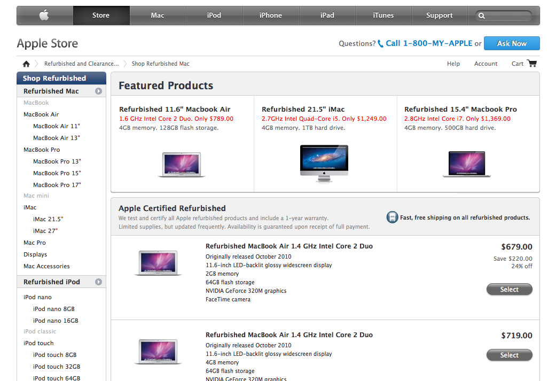Click the 1.6 GHz Only $789.00 price text
The width and height of the screenshot is (548, 381).
pos(176,119)
